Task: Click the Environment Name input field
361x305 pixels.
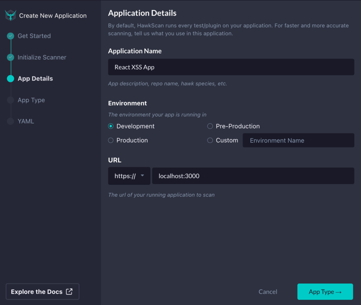Action: click(x=298, y=140)
